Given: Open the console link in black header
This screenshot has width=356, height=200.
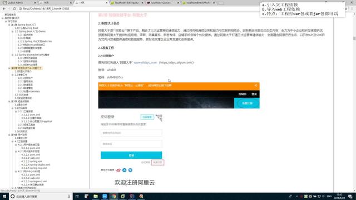Looking at the screenshot, I should click(243, 94).
